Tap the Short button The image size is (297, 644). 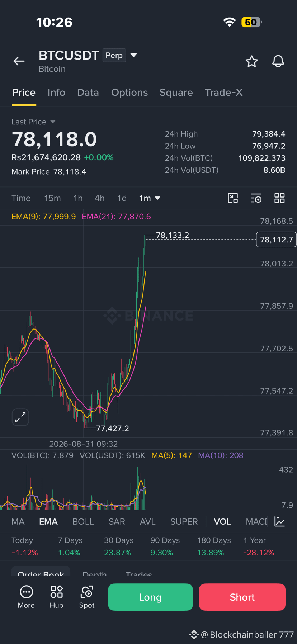click(x=242, y=597)
